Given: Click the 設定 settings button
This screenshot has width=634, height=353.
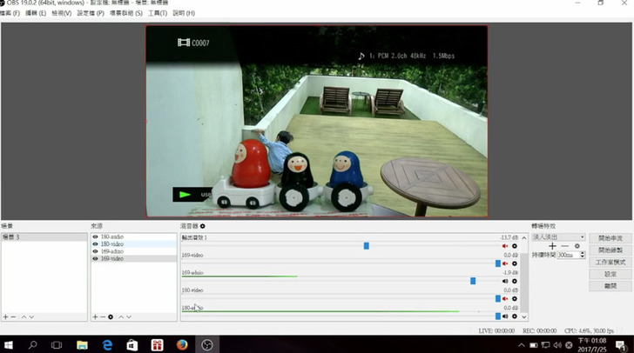Looking at the screenshot, I should 610,274.
